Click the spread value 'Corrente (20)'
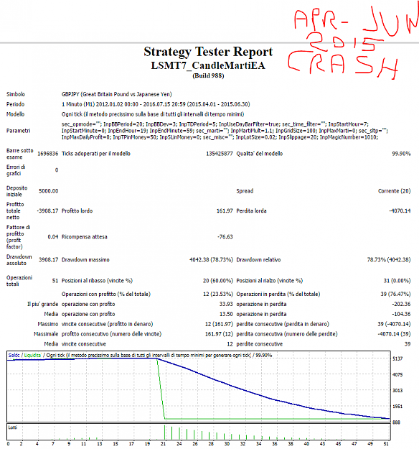This screenshot has width=419, height=449. 394,191
